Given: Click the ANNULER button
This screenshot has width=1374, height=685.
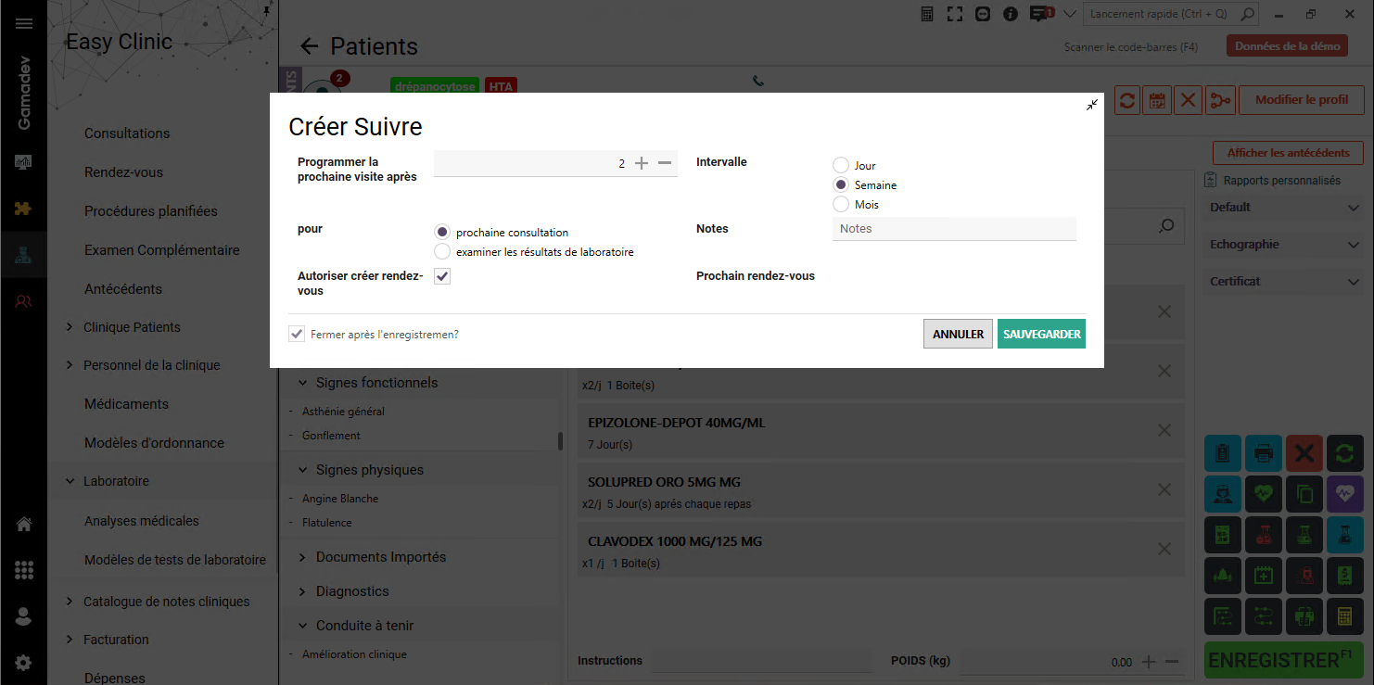Looking at the screenshot, I should pyautogui.click(x=958, y=334).
